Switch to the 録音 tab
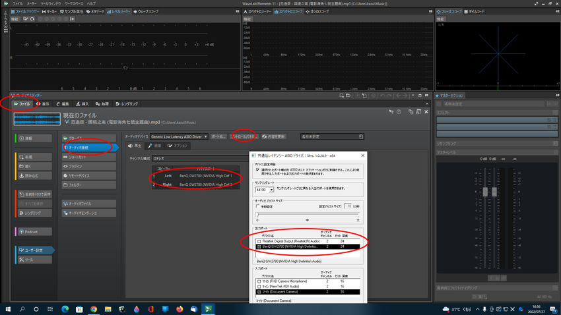The height and width of the screenshot is (315, 561). 155,146
